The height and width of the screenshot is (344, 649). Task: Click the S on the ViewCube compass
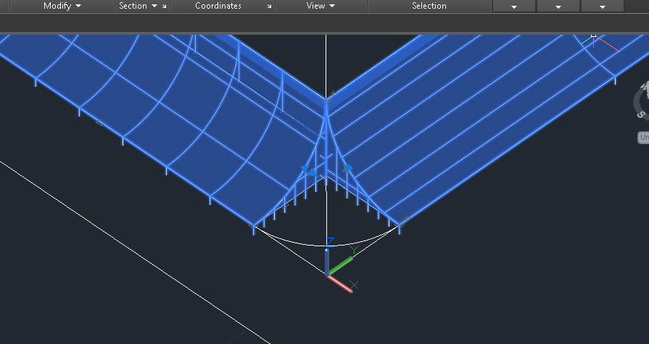(x=641, y=114)
